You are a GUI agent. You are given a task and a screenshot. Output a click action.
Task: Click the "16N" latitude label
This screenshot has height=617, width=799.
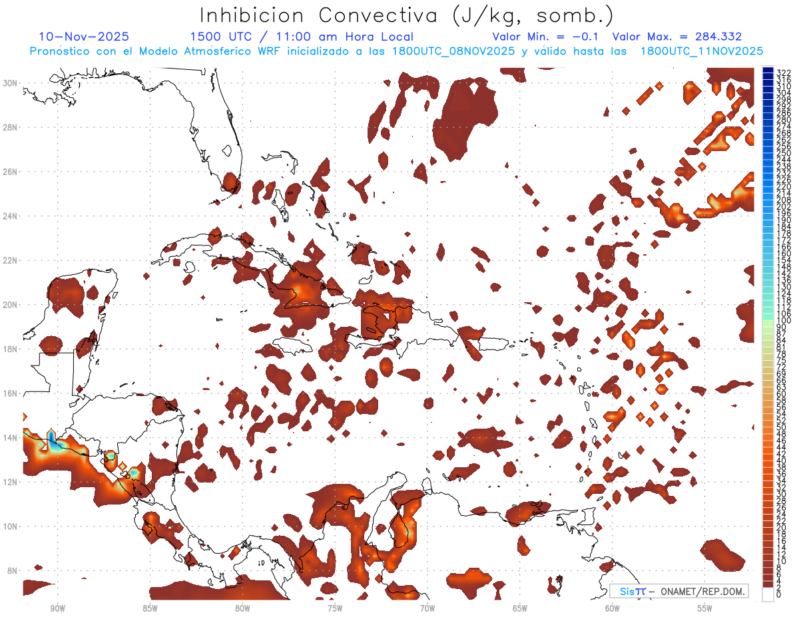pos(11,393)
